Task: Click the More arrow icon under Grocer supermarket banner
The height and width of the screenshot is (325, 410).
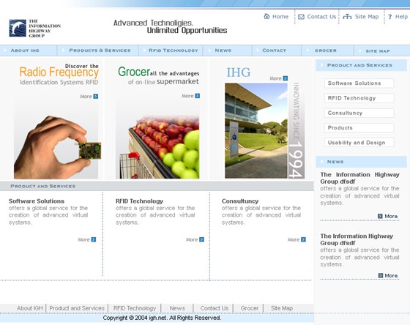Action: 198,96
